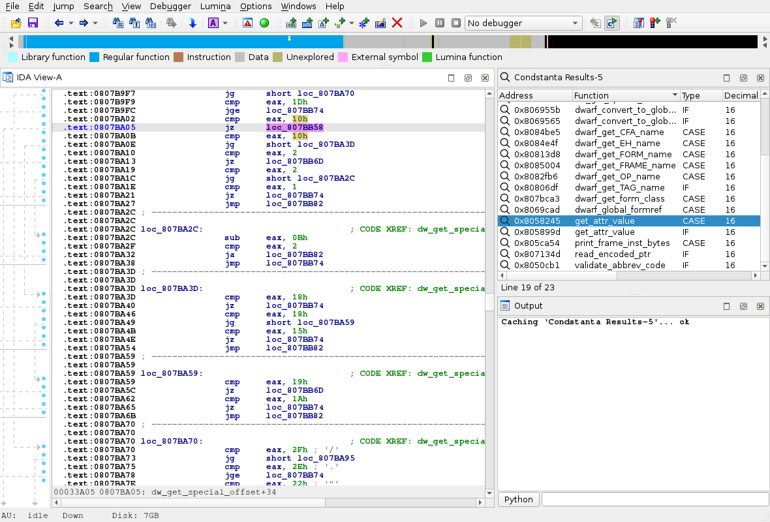The height and width of the screenshot is (522, 770).
Task: Expand the jump forward history dropdown arrow
Action: pyautogui.click(x=95, y=23)
